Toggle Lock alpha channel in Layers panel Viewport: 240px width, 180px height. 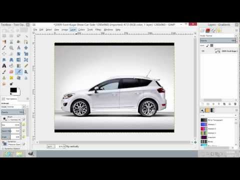211,45
